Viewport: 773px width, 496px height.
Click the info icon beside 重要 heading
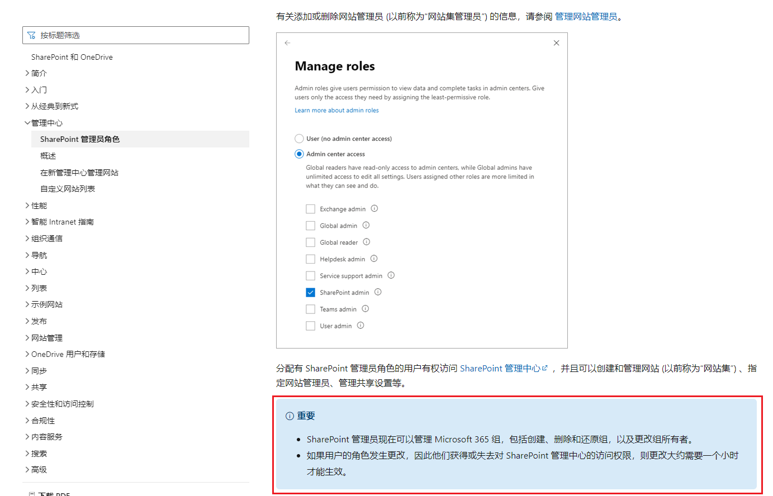coord(290,416)
